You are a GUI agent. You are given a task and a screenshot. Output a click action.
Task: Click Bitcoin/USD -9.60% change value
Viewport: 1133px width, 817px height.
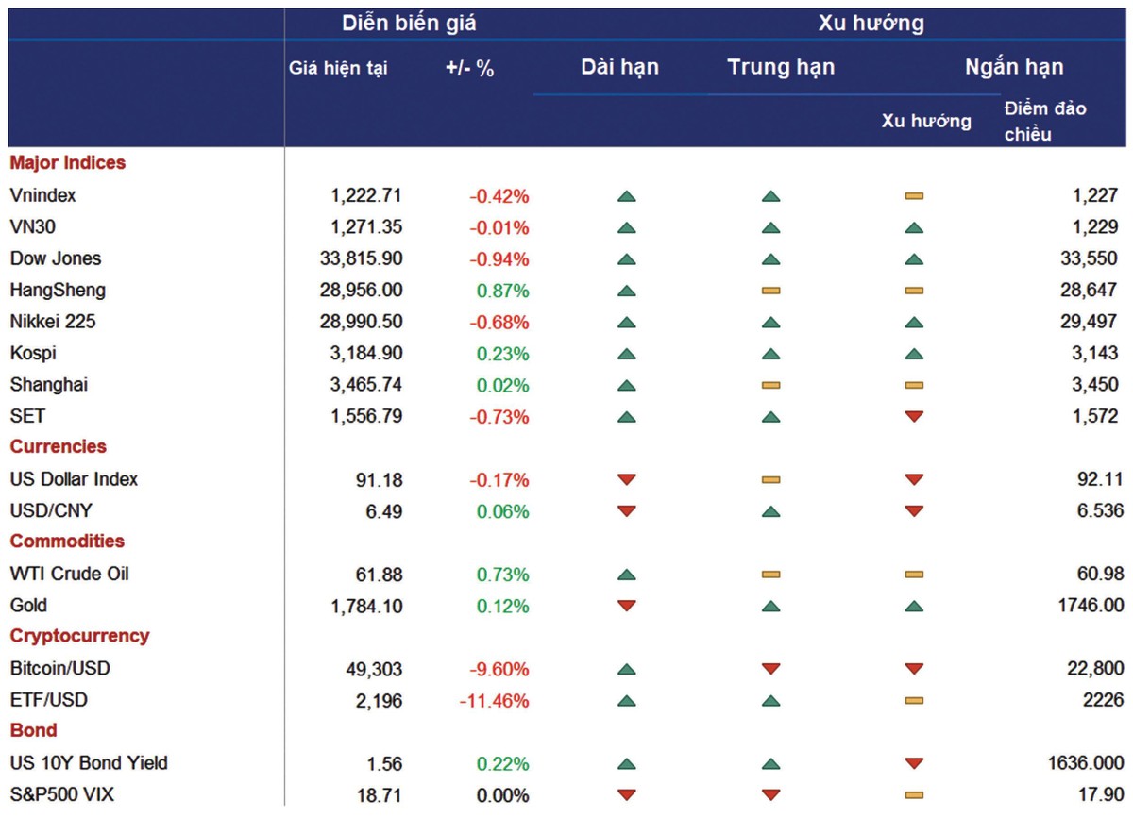point(499,669)
